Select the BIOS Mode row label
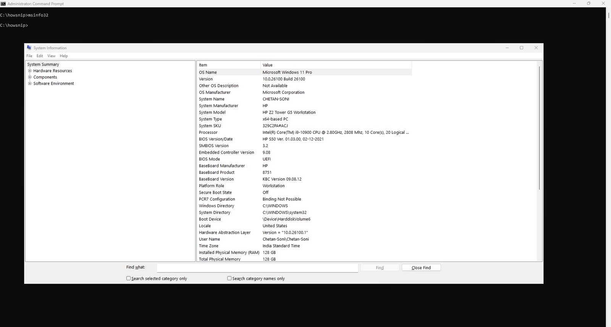Image resolution: width=611 pixels, height=327 pixels. (209, 159)
